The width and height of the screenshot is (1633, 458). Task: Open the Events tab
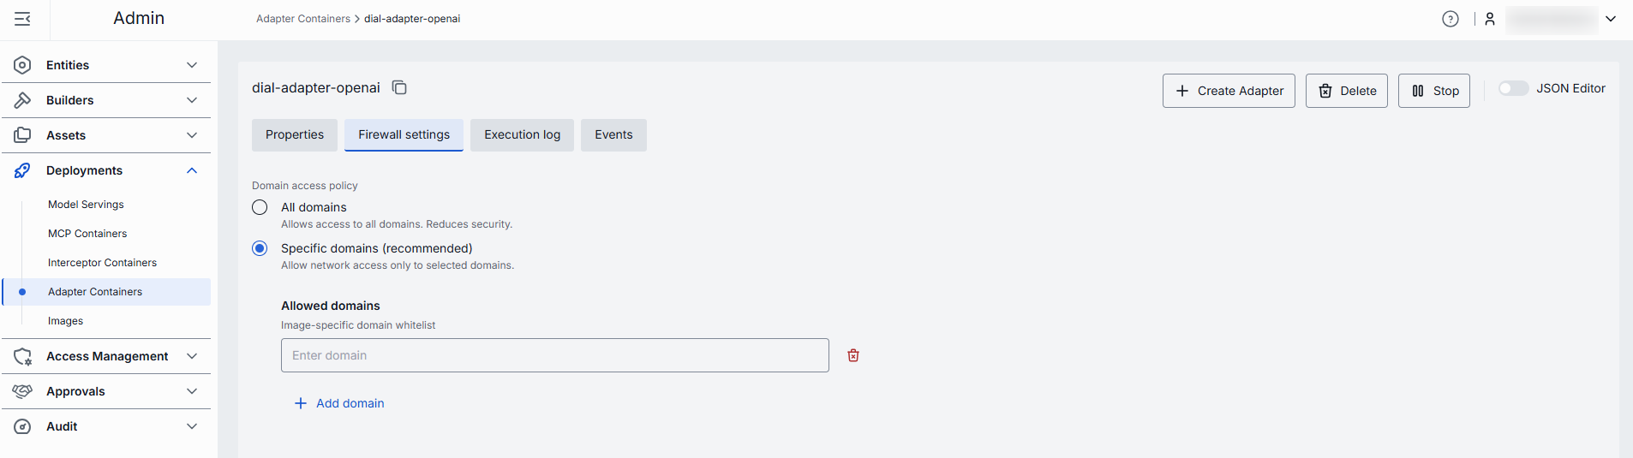pyautogui.click(x=613, y=135)
